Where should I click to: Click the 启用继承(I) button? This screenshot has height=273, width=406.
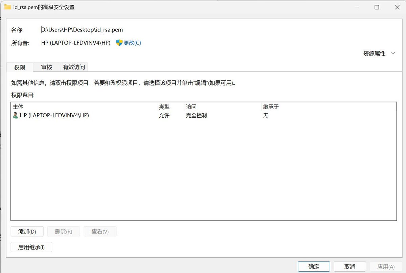click(31, 247)
